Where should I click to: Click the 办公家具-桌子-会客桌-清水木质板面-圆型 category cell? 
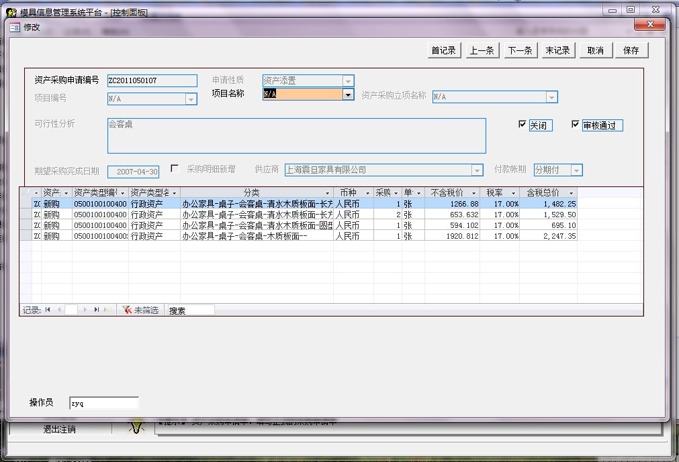pyautogui.click(x=257, y=225)
